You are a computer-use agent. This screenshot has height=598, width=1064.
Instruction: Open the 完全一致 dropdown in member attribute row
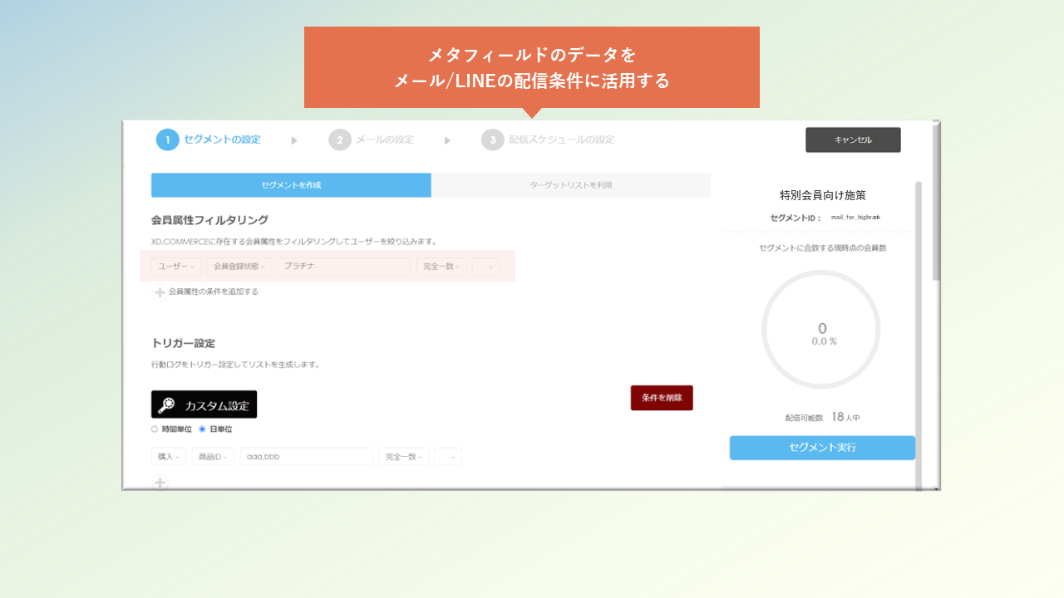tap(441, 267)
